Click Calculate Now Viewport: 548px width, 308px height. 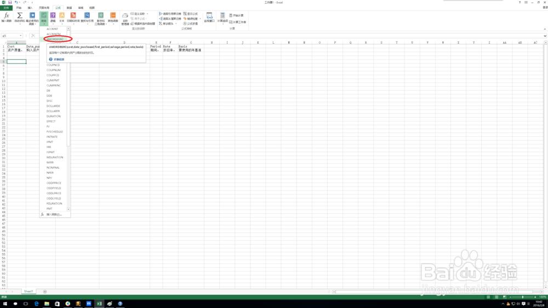coord(237,15)
